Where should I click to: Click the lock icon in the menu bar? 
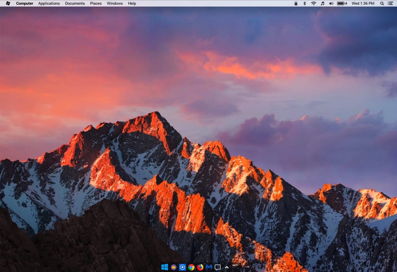click(296, 3)
